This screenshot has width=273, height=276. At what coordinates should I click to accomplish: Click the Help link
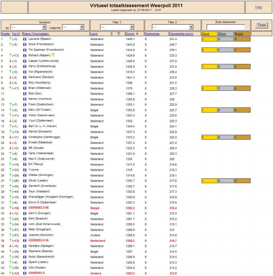[259, 7]
